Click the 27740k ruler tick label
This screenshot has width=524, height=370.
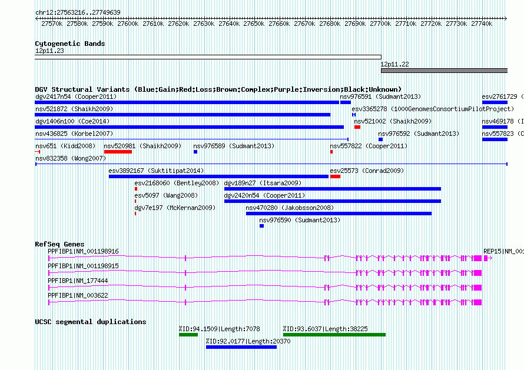pyautogui.click(x=482, y=24)
